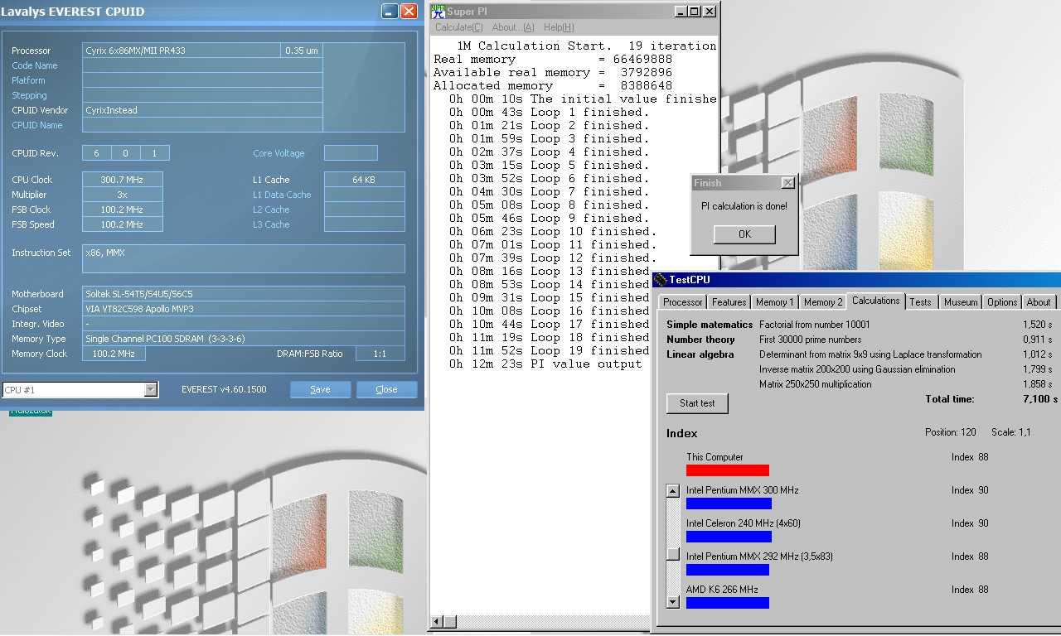Viewport: 1061px width, 636px height.
Task: Click the red This Computer index bar
Action: 728,470
